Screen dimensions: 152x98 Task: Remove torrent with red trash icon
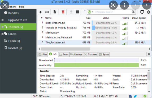(63, 12)
